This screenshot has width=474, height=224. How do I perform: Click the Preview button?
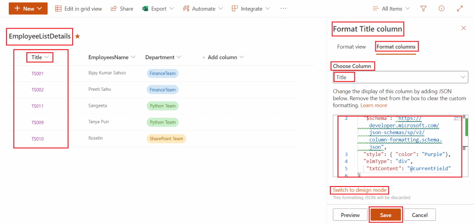click(x=350, y=215)
